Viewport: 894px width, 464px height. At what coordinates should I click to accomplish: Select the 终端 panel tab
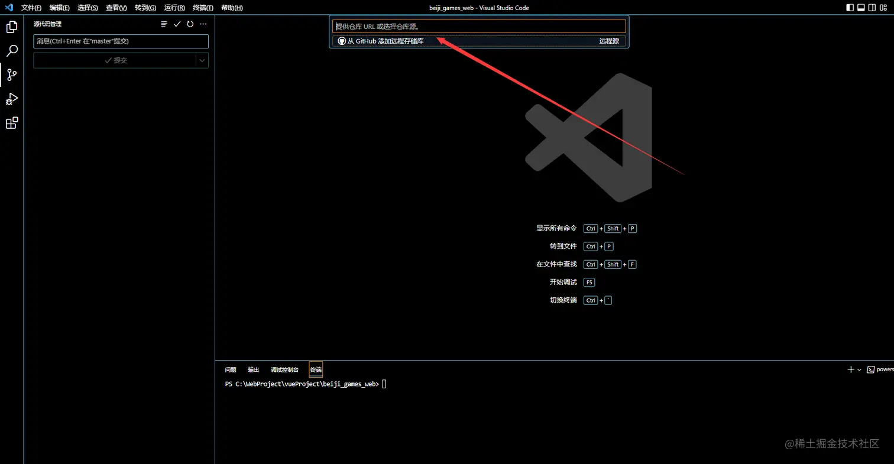tap(316, 369)
